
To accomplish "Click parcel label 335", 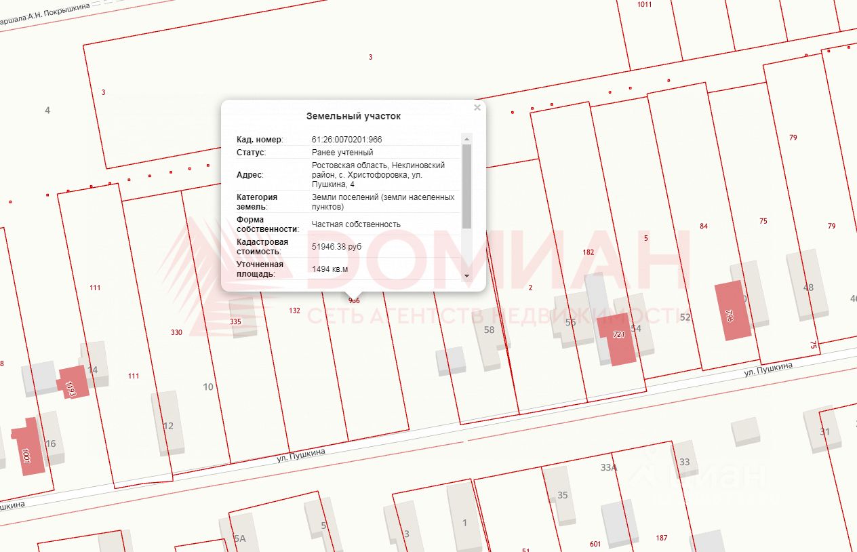I will pos(235,321).
